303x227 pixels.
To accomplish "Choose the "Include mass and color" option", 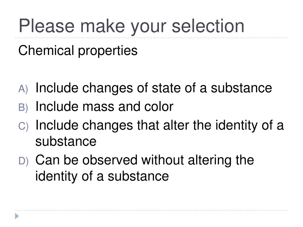I will pos(104,107).
